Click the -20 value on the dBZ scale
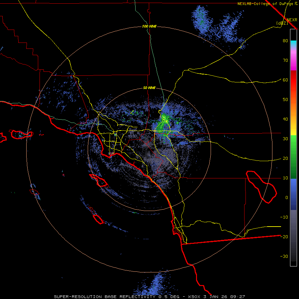The height and width of the screenshot is (299, 299). tap(284, 237)
